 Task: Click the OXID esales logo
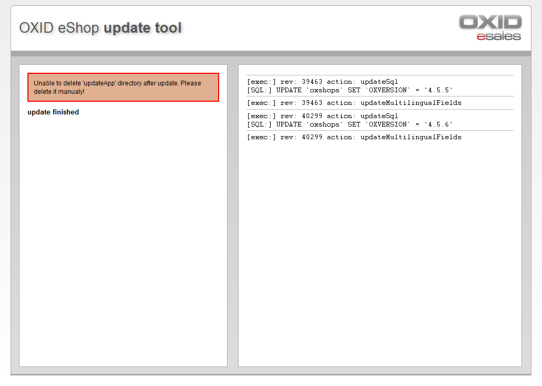click(490, 28)
